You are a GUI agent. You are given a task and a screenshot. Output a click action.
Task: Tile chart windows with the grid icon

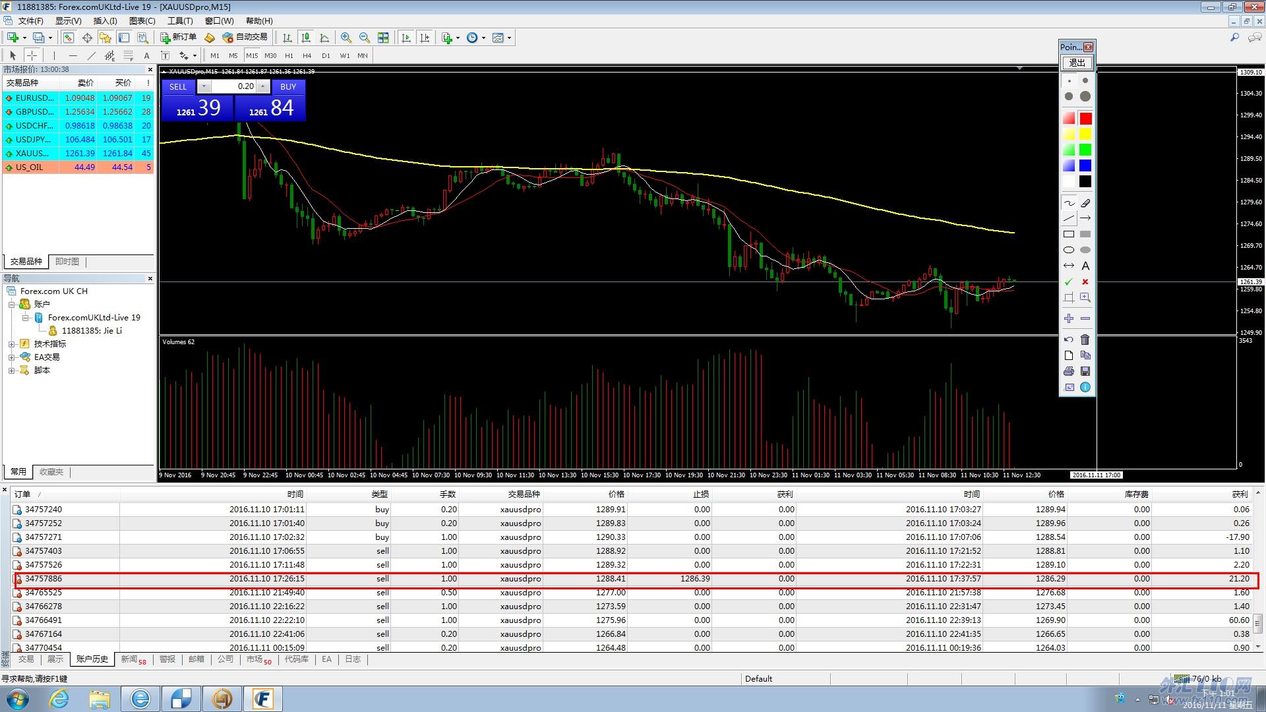(x=383, y=38)
